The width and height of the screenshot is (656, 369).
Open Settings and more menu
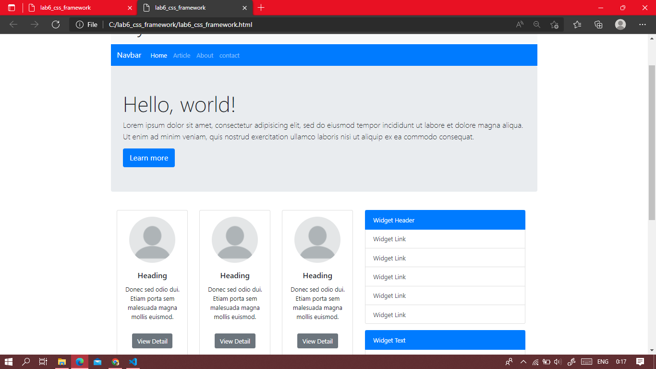tap(643, 25)
